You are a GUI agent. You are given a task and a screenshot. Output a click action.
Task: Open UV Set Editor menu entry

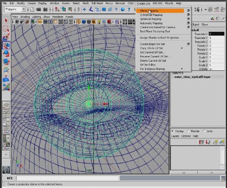coord(148,65)
